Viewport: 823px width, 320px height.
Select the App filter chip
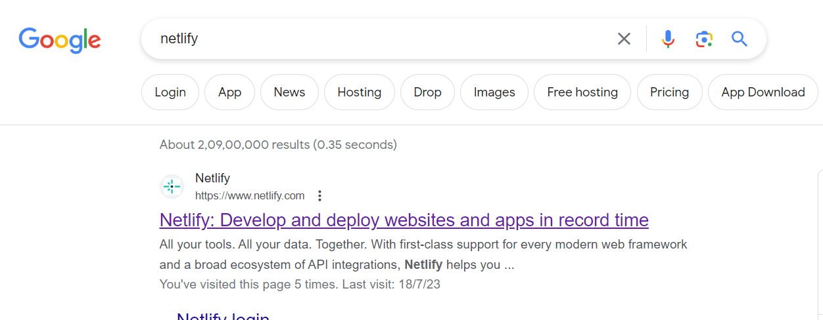click(x=229, y=92)
